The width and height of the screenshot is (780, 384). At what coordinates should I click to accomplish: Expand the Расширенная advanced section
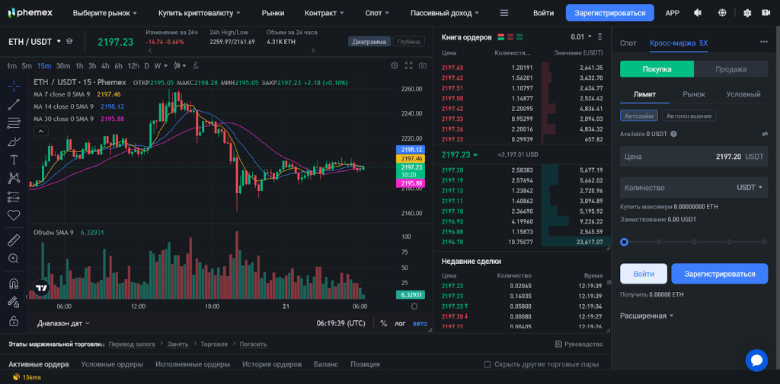[x=647, y=316]
